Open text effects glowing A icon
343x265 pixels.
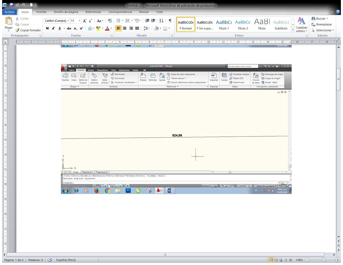coord(90,28)
